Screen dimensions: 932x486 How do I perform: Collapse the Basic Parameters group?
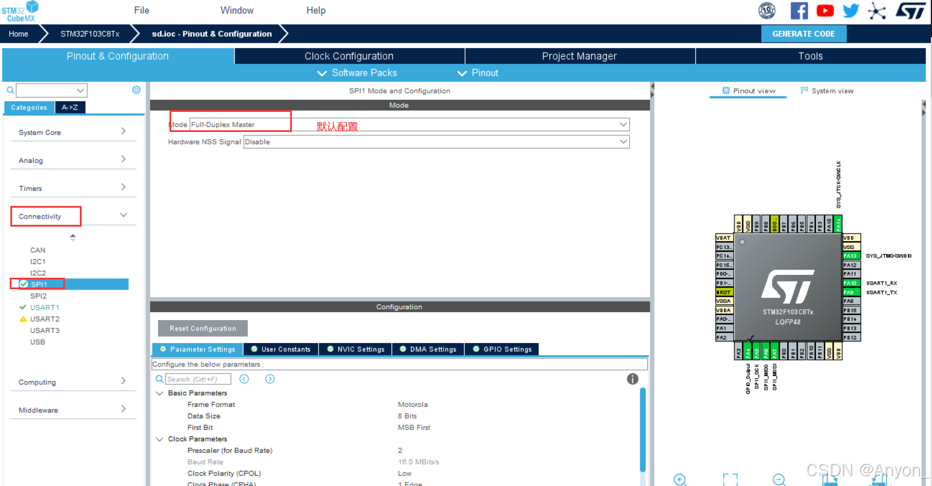pos(160,393)
